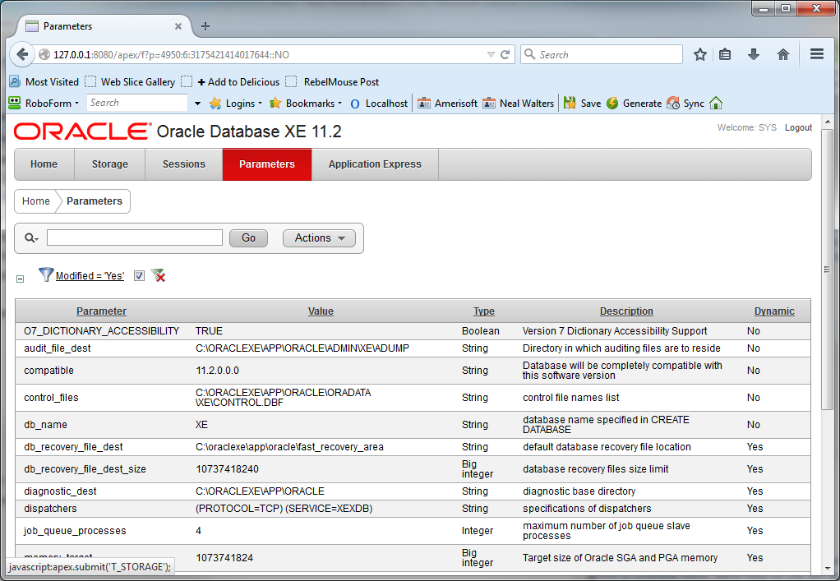Open Most Visited bookmarks
This screenshot has height=581, width=840.
[x=44, y=82]
